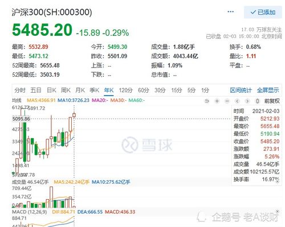Switch to 月K monthly candlestick tab
Viewport: 285px width, 227px height.
tap(80, 90)
